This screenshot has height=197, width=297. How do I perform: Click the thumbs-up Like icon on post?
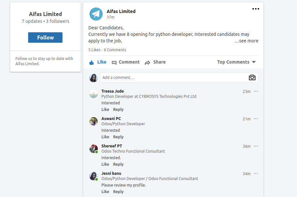point(92,62)
